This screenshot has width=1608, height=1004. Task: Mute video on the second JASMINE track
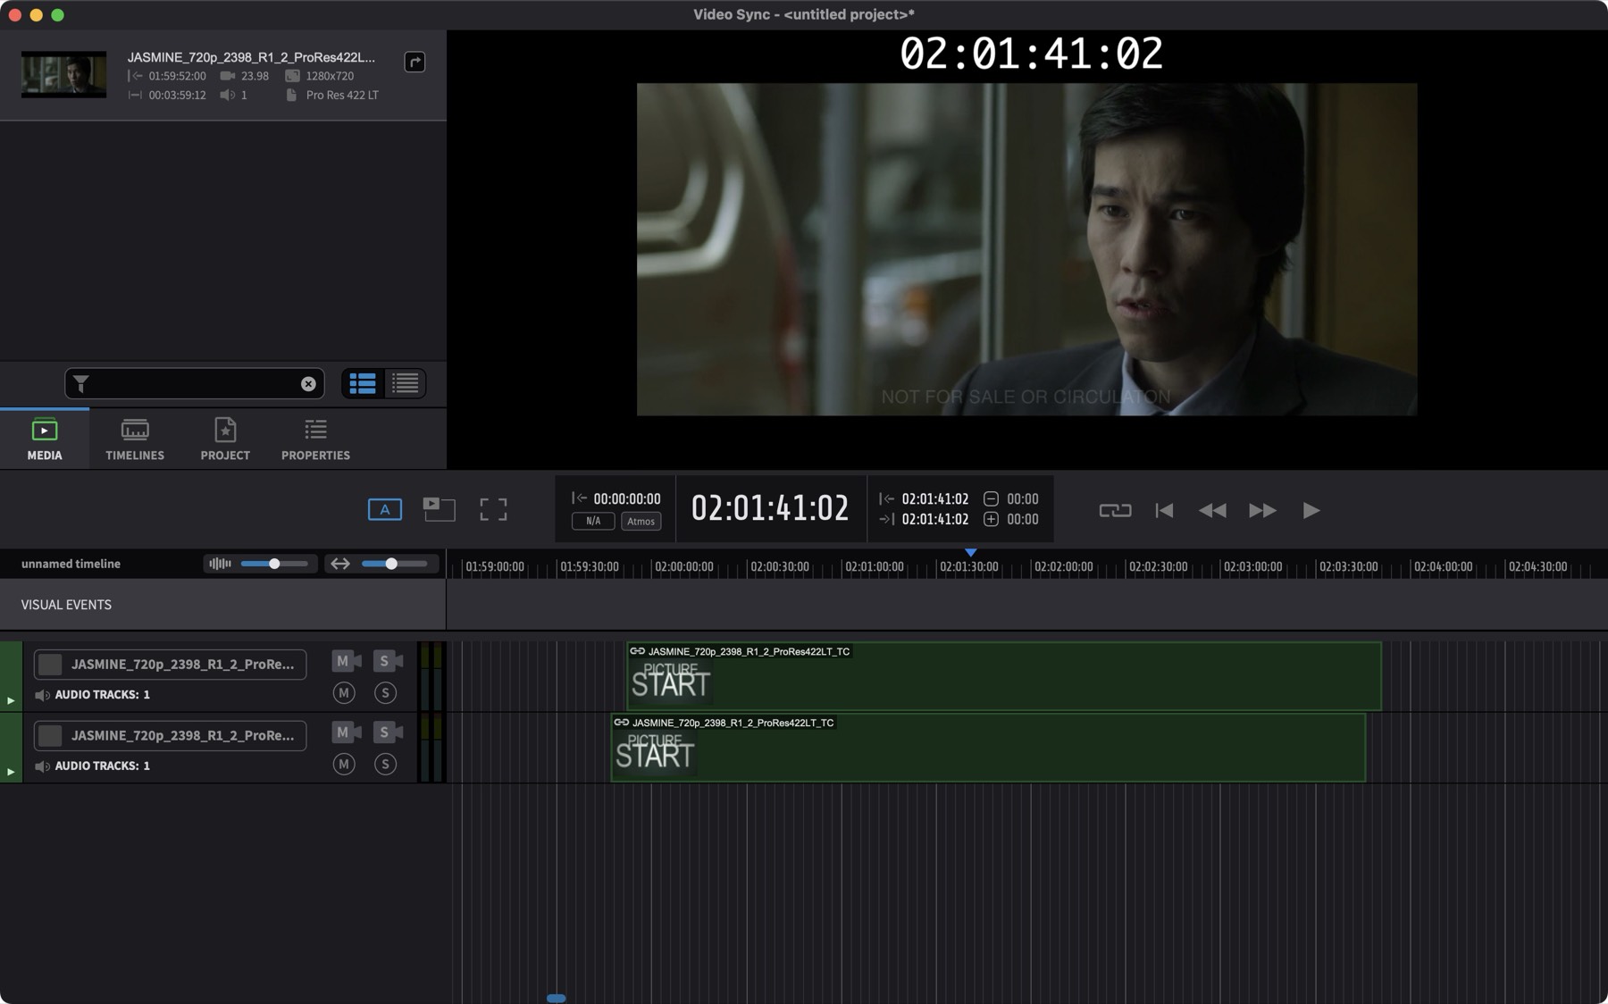[x=347, y=732]
